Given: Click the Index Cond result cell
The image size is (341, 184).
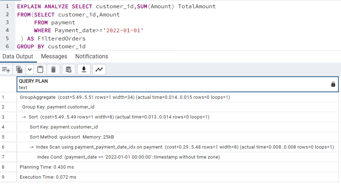Looking at the screenshot, I should pos(178,157).
